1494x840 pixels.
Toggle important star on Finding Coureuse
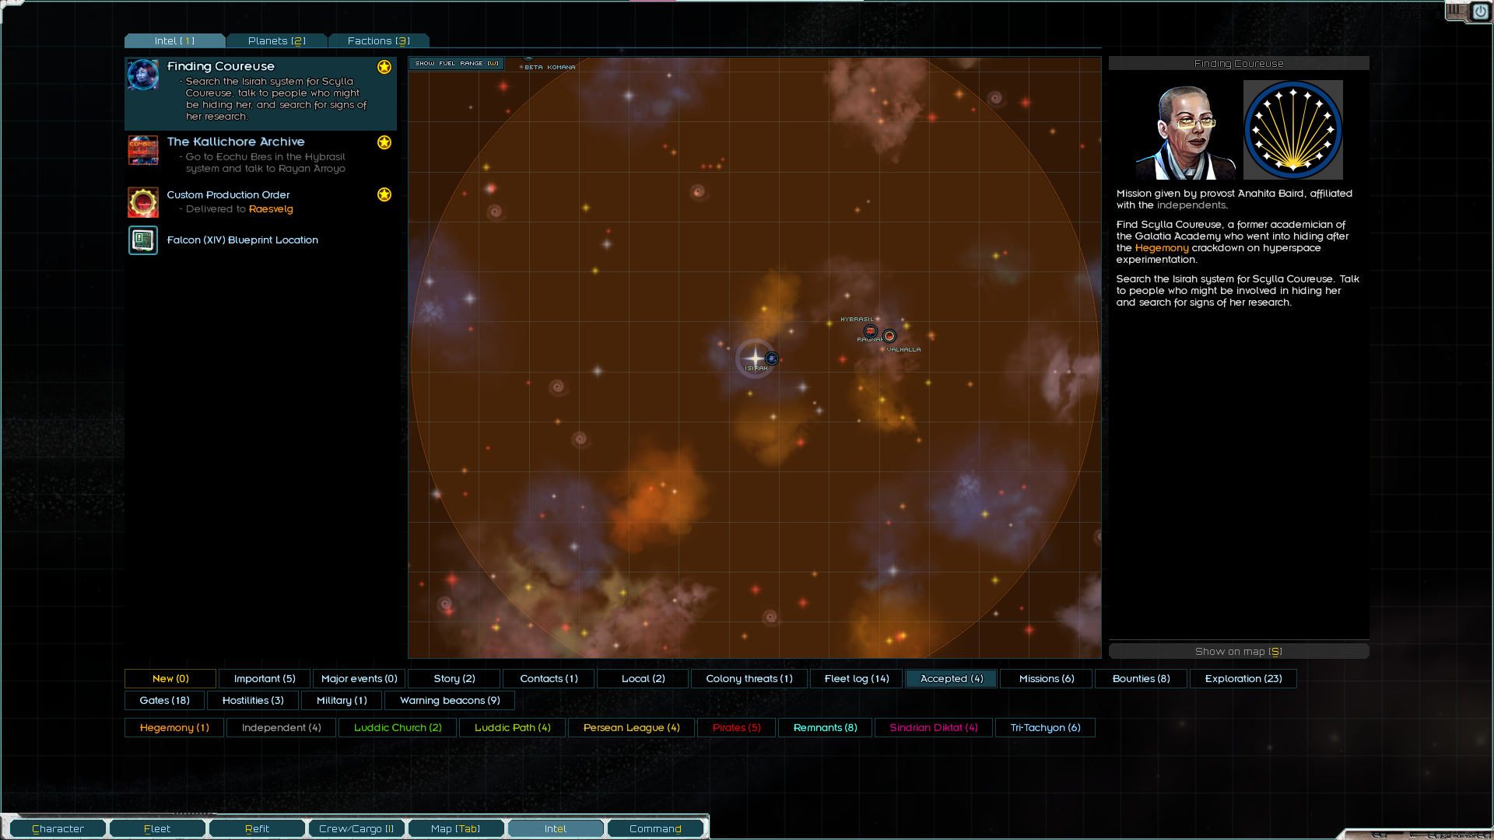384,67
